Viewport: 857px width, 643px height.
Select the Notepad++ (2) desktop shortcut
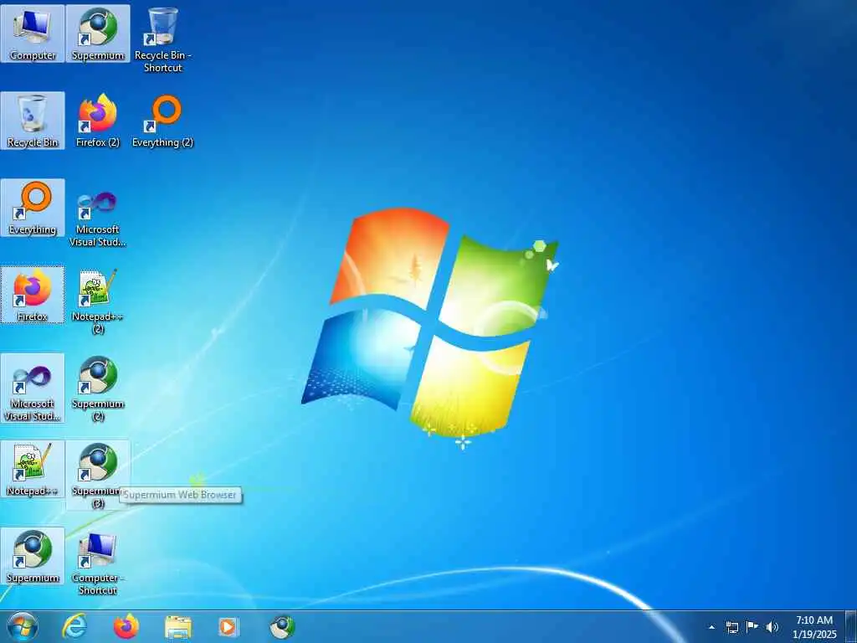[x=98, y=301]
